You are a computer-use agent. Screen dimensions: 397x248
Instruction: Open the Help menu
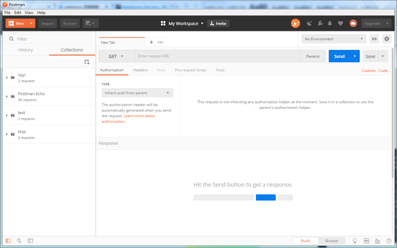click(41, 12)
